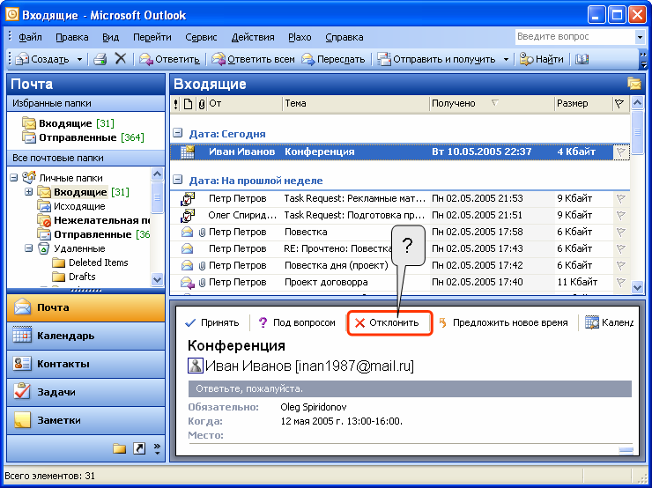
Task: Click Send and Receive (Отправить и получить)
Action: coord(436,59)
